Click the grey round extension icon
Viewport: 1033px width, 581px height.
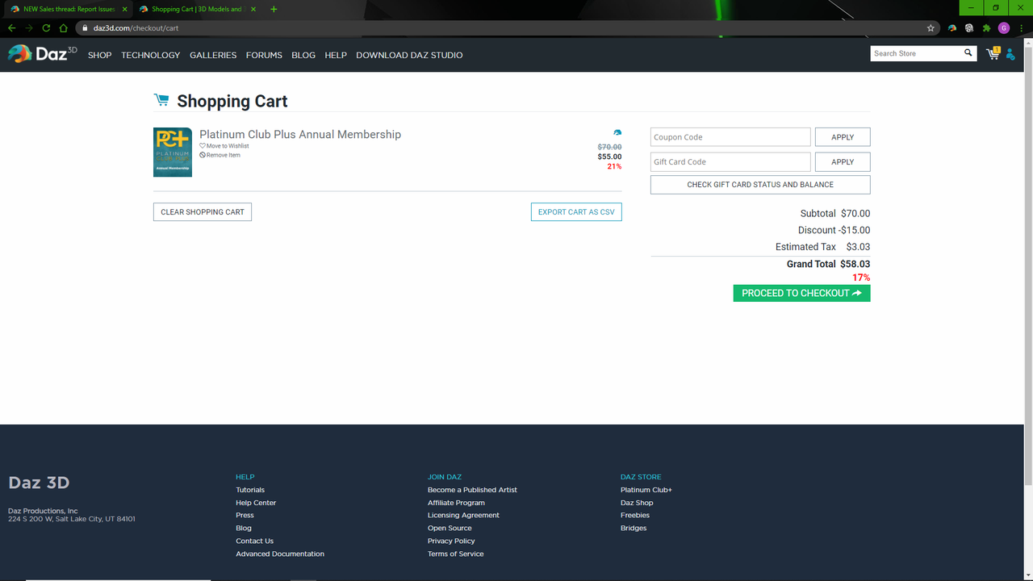point(969,27)
